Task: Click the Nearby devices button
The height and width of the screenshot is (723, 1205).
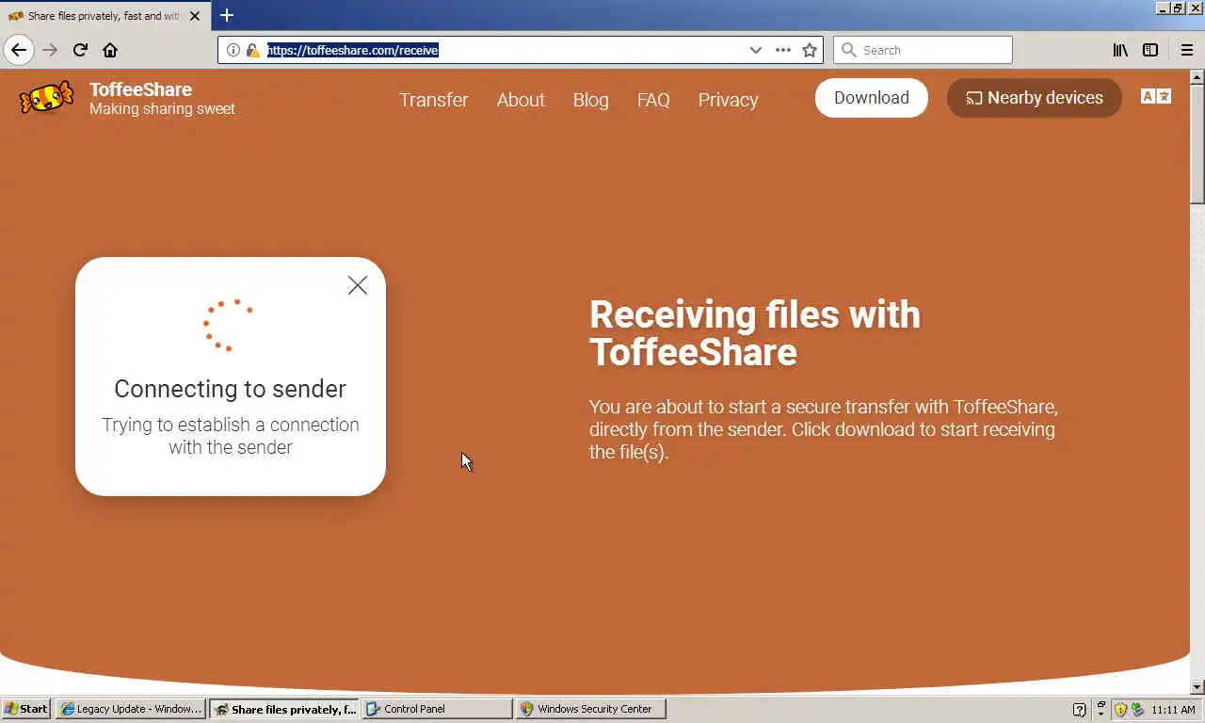Action: [1035, 98]
